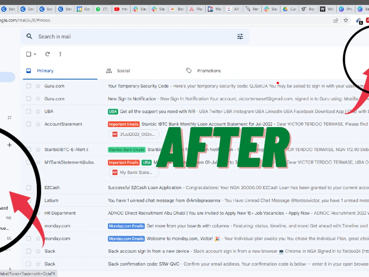Star the Slack confirmation code email
Viewport: 369px width, 277px height.
[x=38, y=264]
